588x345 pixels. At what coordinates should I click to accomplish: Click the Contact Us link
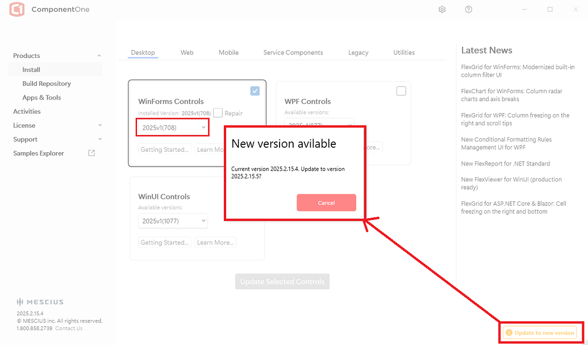[69, 328]
